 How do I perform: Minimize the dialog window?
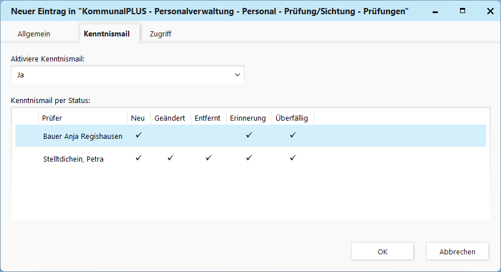tap(436, 11)
